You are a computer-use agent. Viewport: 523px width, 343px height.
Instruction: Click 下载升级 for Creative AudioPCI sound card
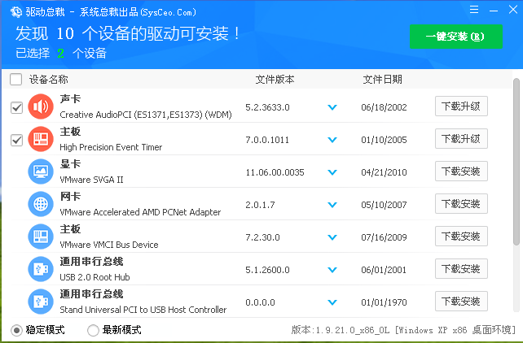click(461, 106)
